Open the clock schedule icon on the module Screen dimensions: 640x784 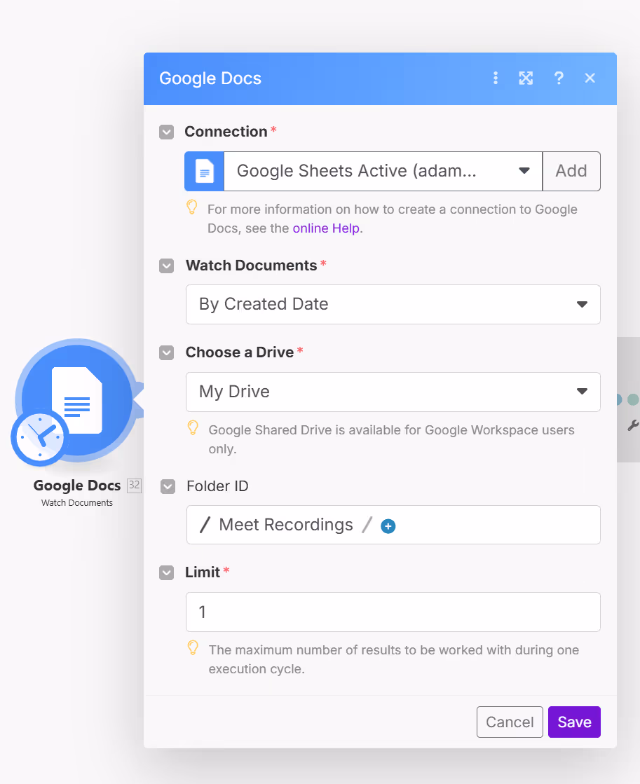click(40, 437)
